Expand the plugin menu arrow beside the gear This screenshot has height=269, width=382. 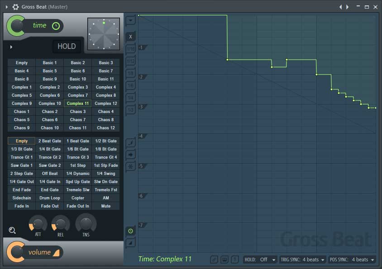7,7
